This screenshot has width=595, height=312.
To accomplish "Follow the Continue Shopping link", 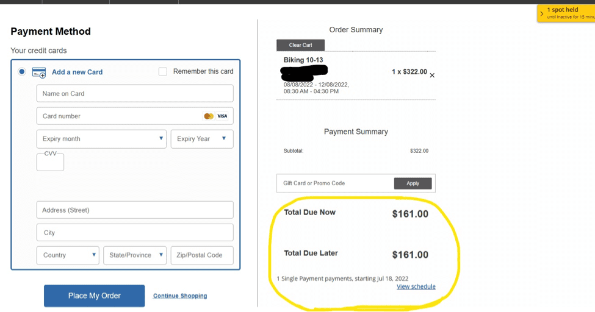I will [x=180, y=296].
